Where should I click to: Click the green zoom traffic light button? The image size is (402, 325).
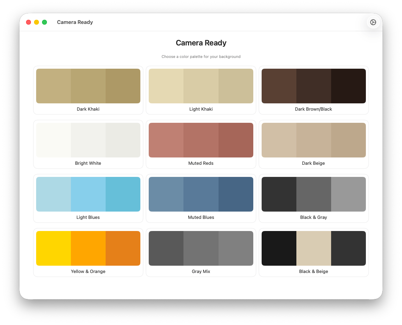[x=44, y=22]
